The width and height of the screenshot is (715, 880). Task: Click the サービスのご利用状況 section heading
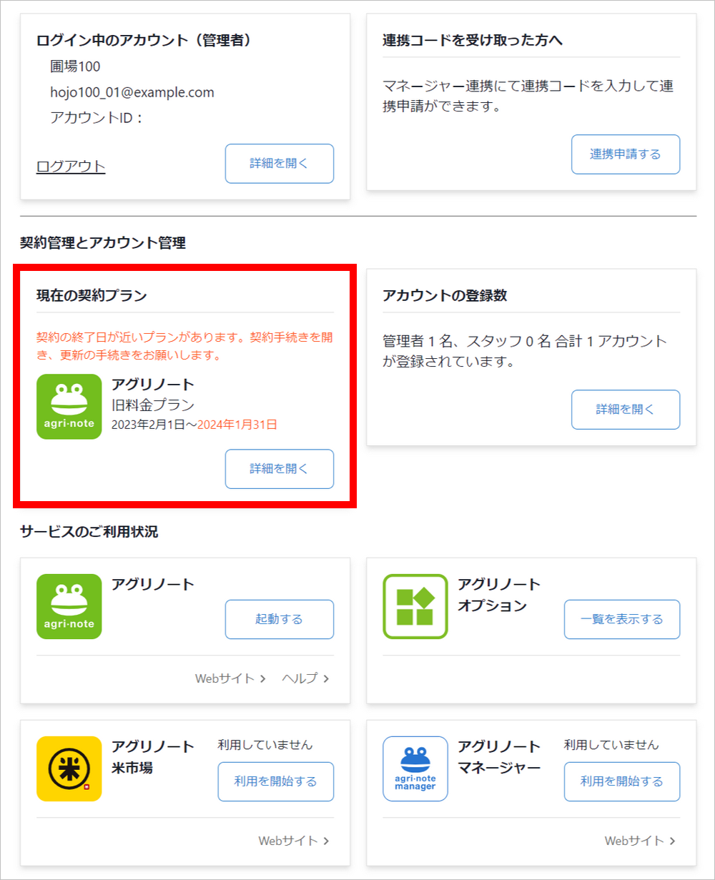tap(89, 532)
